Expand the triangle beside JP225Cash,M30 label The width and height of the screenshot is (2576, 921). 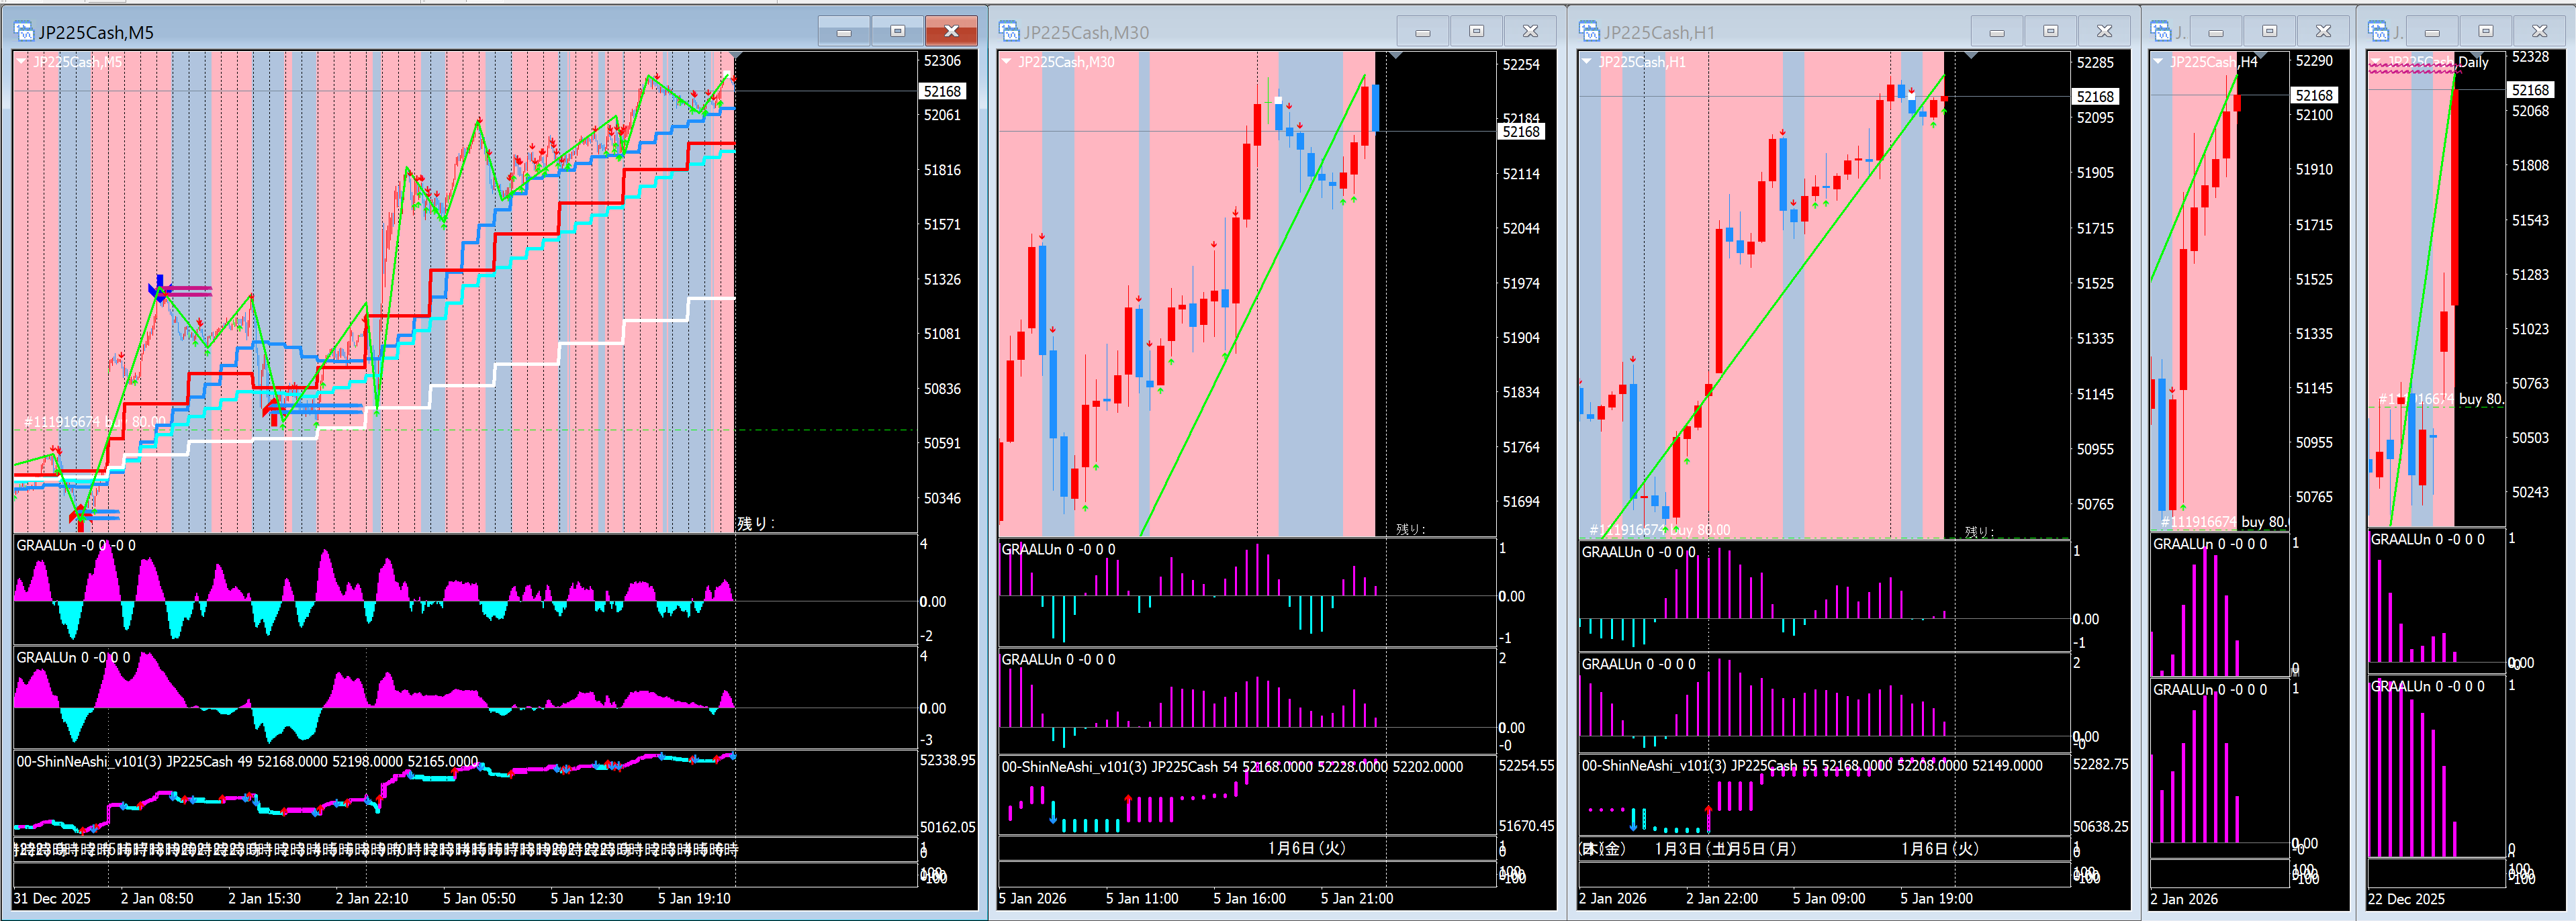(1006, 62)
